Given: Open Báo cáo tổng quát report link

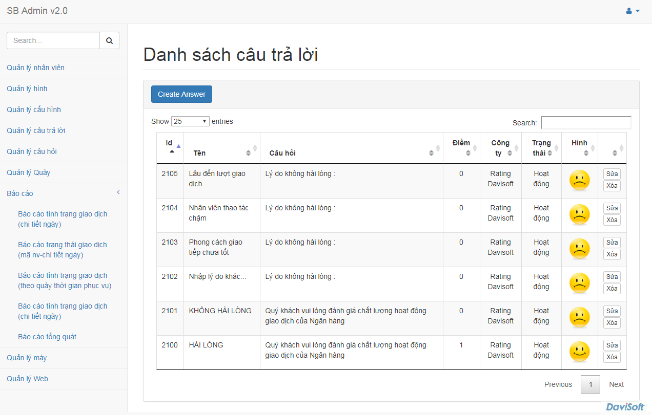Looking at the screenshot, I should pyautogui.click(x=47, y=337).
